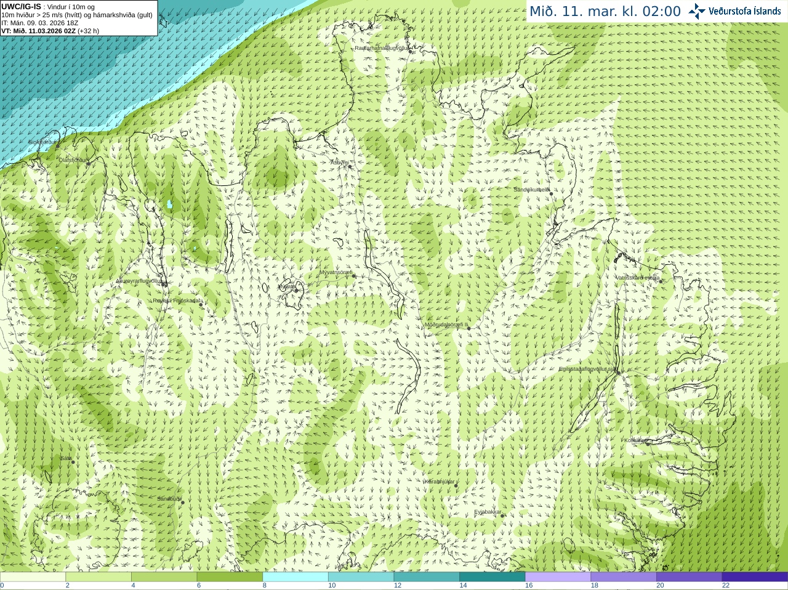Click the legend value '12'

[398, 586]
